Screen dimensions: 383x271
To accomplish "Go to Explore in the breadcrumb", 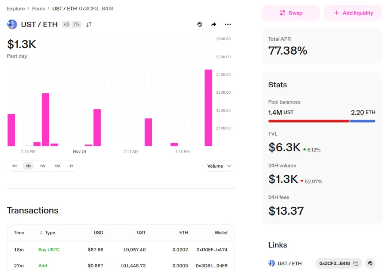I will click(x=16, y=8).
